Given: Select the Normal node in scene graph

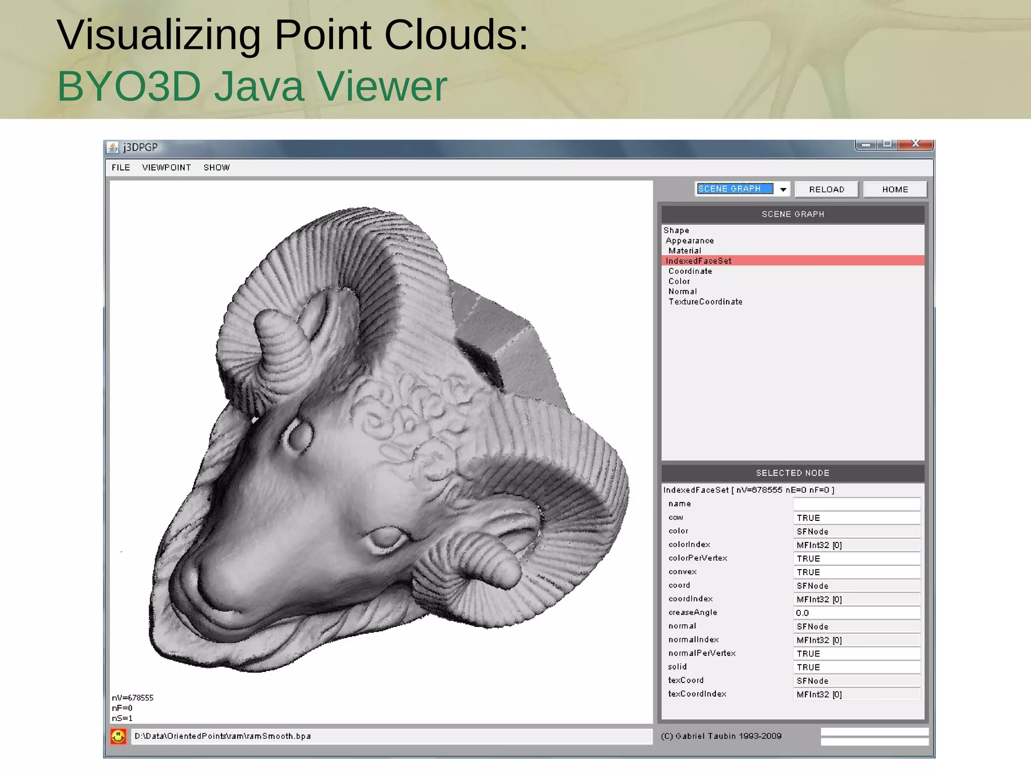Looking at the screenshot, I should tap(683, 291).
